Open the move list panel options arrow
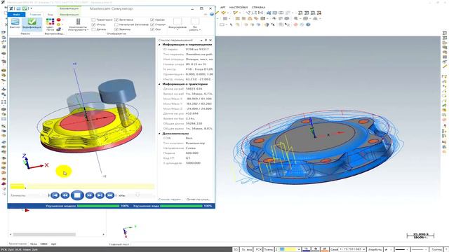The width and height of the screenshot is (449, 252). click(x=201, y=41)
